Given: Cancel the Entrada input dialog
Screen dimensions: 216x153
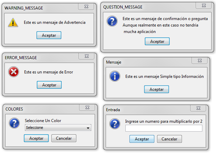Looking at the screenshot, I should (x=169, y=139).
